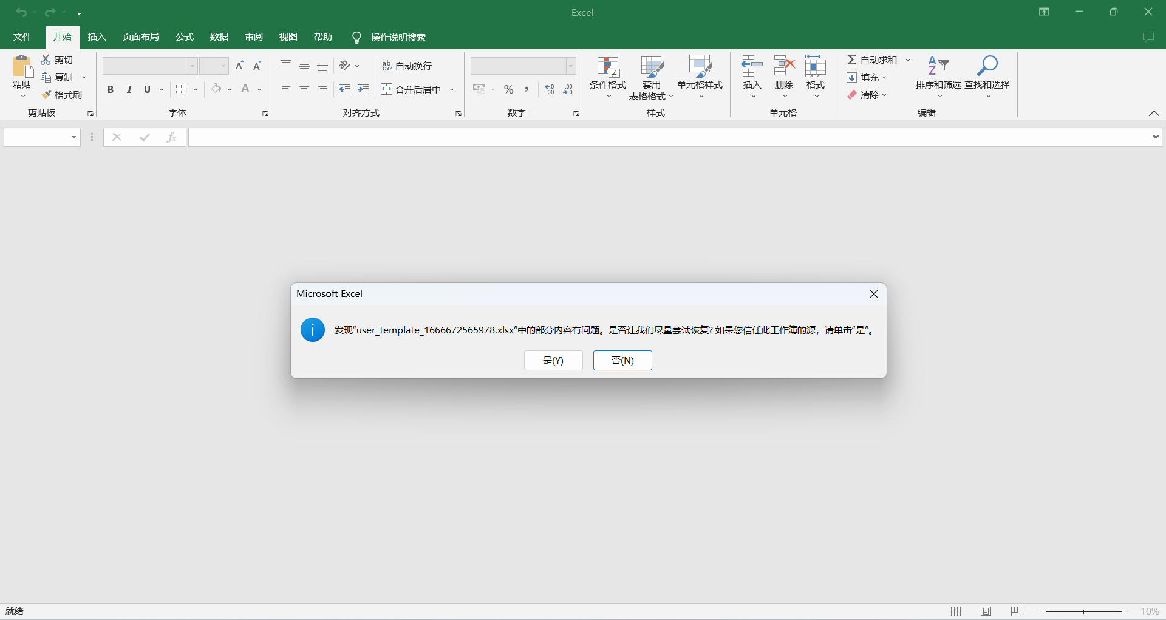Viewport: 1166px width, 620px height.
Task: Open Cell Styles gallery
Action: (x=700, y=77)
